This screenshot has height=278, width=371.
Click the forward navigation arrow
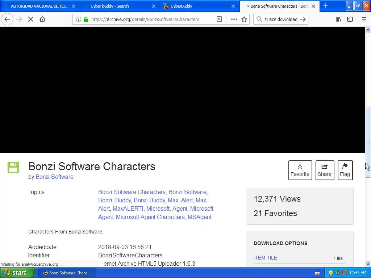point(19,19)
